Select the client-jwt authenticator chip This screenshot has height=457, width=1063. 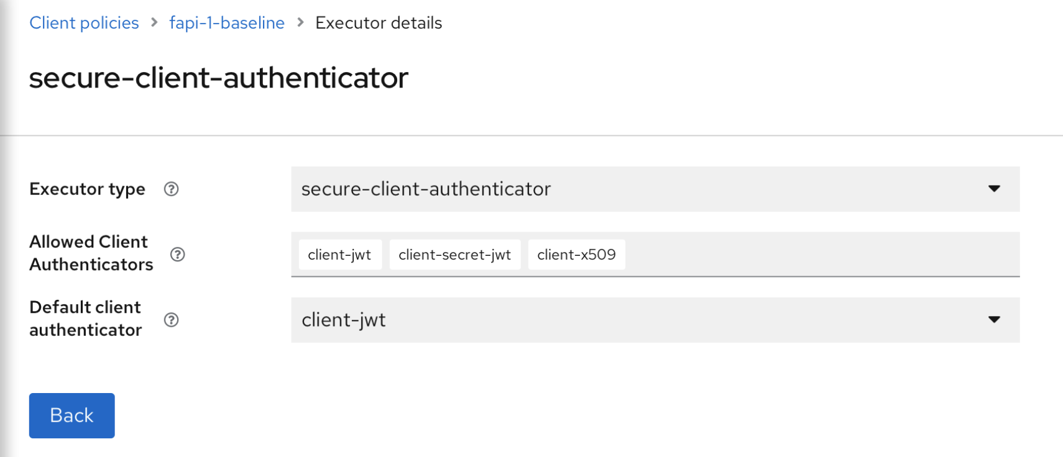point(340,254)
